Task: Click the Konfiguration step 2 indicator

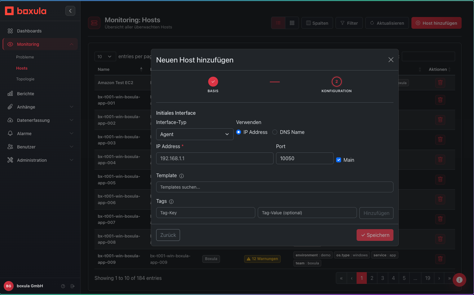Action: (337, 82)
